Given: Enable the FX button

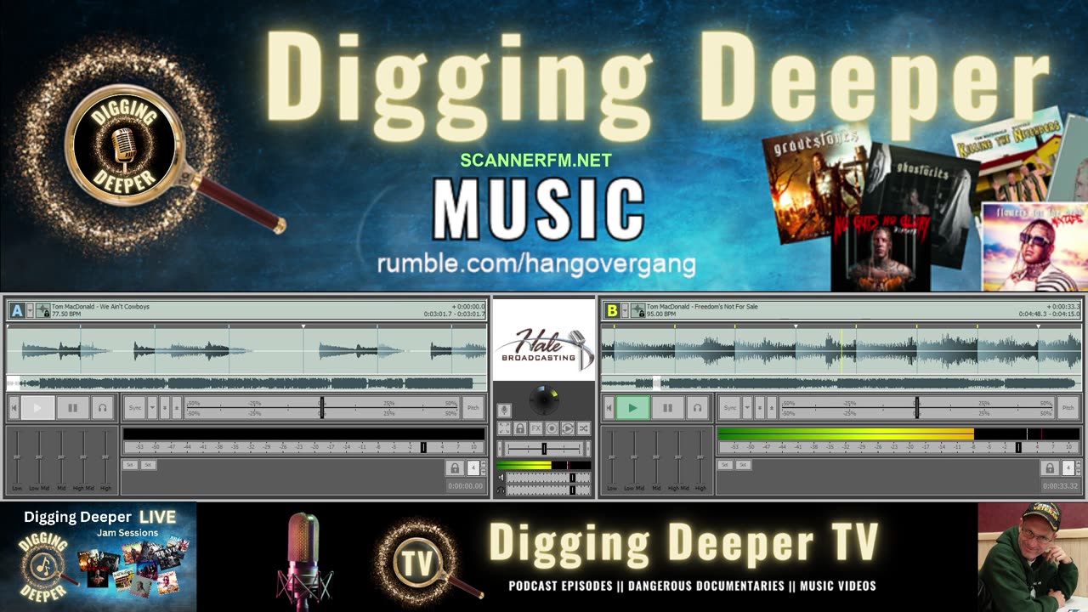Looking at the screenshot, I should point(536,428).
